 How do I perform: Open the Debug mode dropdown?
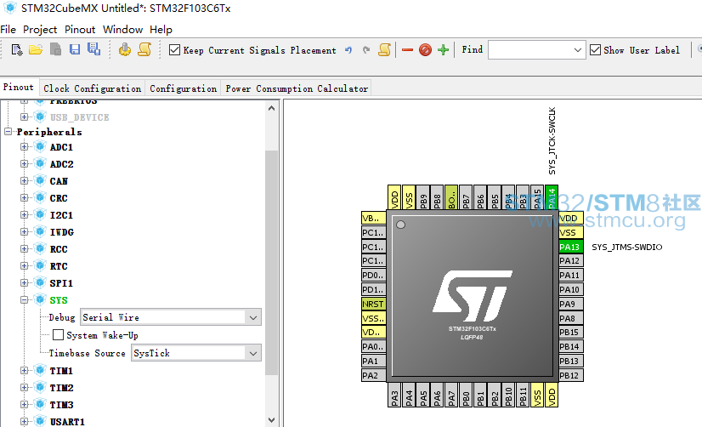(253, 317)
